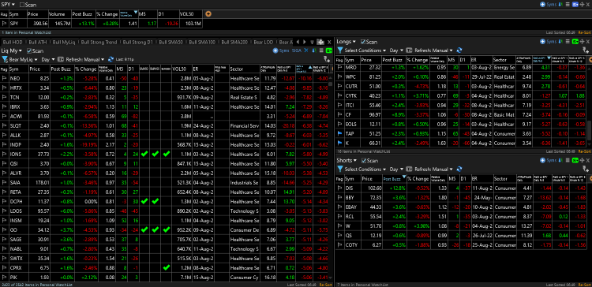Open Refresh: Manual dropdown in Liq My panel
592x287 pixels.
click(85, 60)
